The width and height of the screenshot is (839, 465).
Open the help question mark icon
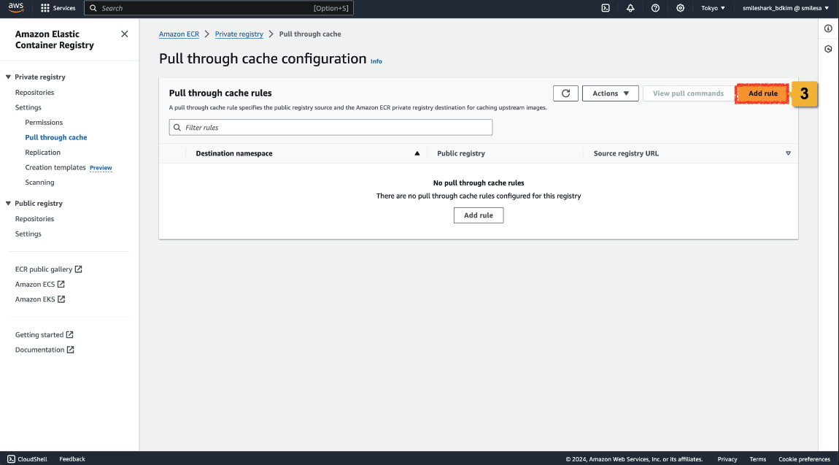[655, 8]
